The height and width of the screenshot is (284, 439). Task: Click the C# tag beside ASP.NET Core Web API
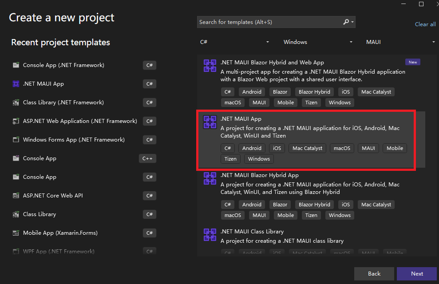pyautogui.click(x=150, y=196)
